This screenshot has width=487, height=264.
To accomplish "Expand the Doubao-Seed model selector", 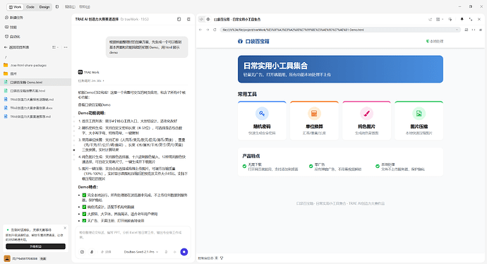I will click(x=141, y=252).
